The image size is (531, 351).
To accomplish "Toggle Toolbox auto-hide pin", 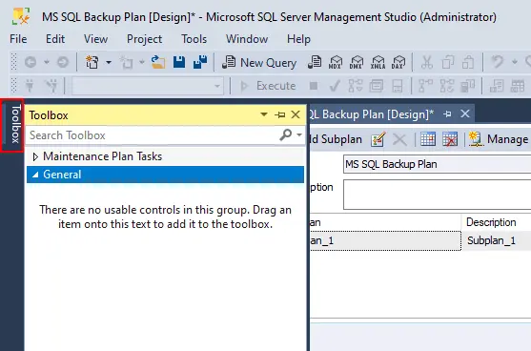I will [279, 114].
